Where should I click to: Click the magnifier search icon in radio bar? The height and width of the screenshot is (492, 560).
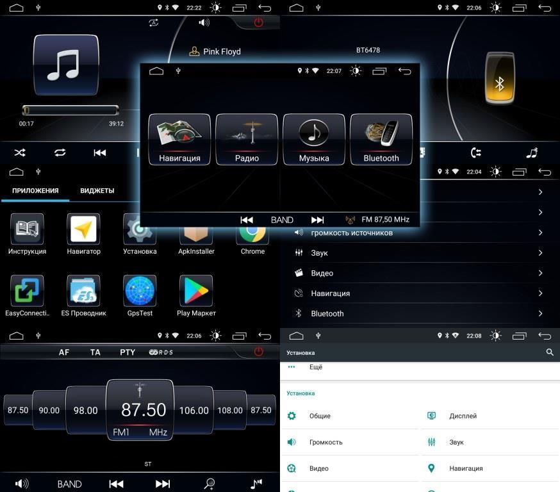click(x=210, y=484)
